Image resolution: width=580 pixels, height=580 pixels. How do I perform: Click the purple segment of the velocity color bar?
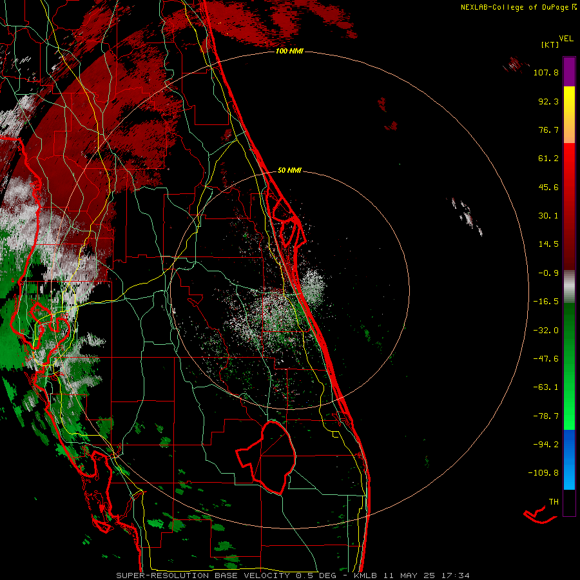[569, 72]
